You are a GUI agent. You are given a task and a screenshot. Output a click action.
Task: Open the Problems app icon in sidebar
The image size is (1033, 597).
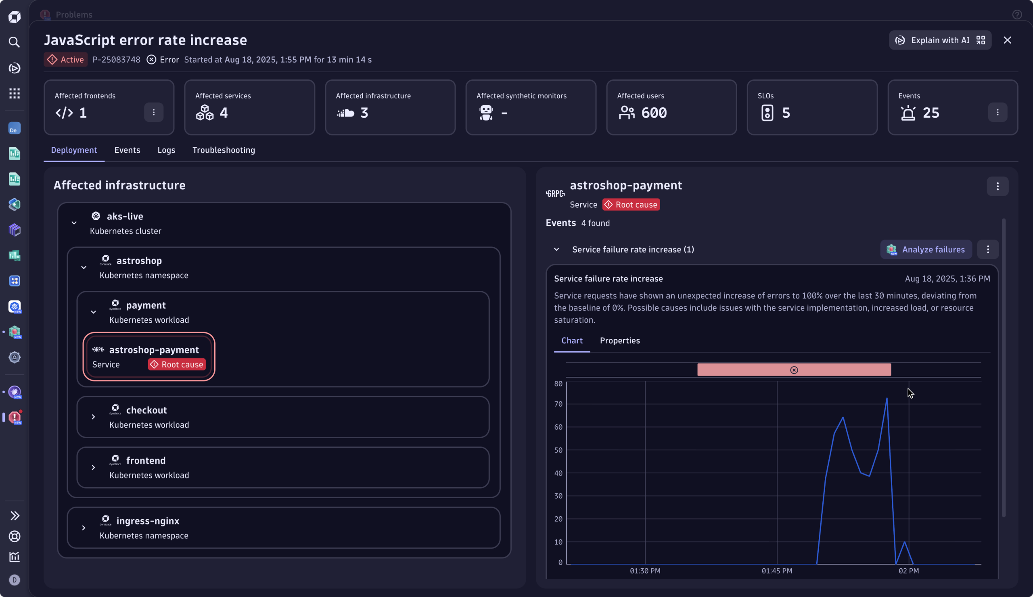15,417
